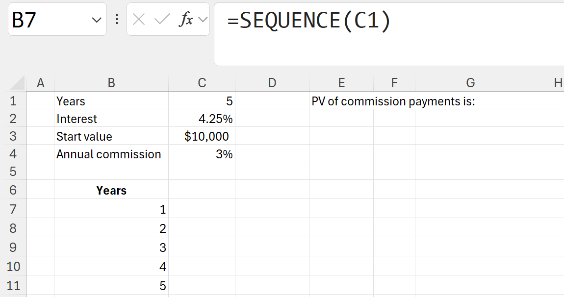Viewport: 564px width, 297px height.
Task: Select the bold Years heading cell
Action: point(111,190)
